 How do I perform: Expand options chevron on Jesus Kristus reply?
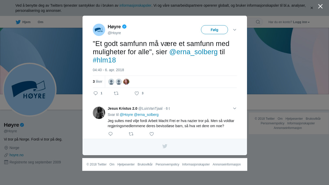tap(235, 108)
